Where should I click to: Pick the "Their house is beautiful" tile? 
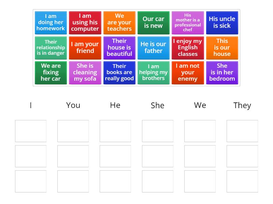[119, 48]
